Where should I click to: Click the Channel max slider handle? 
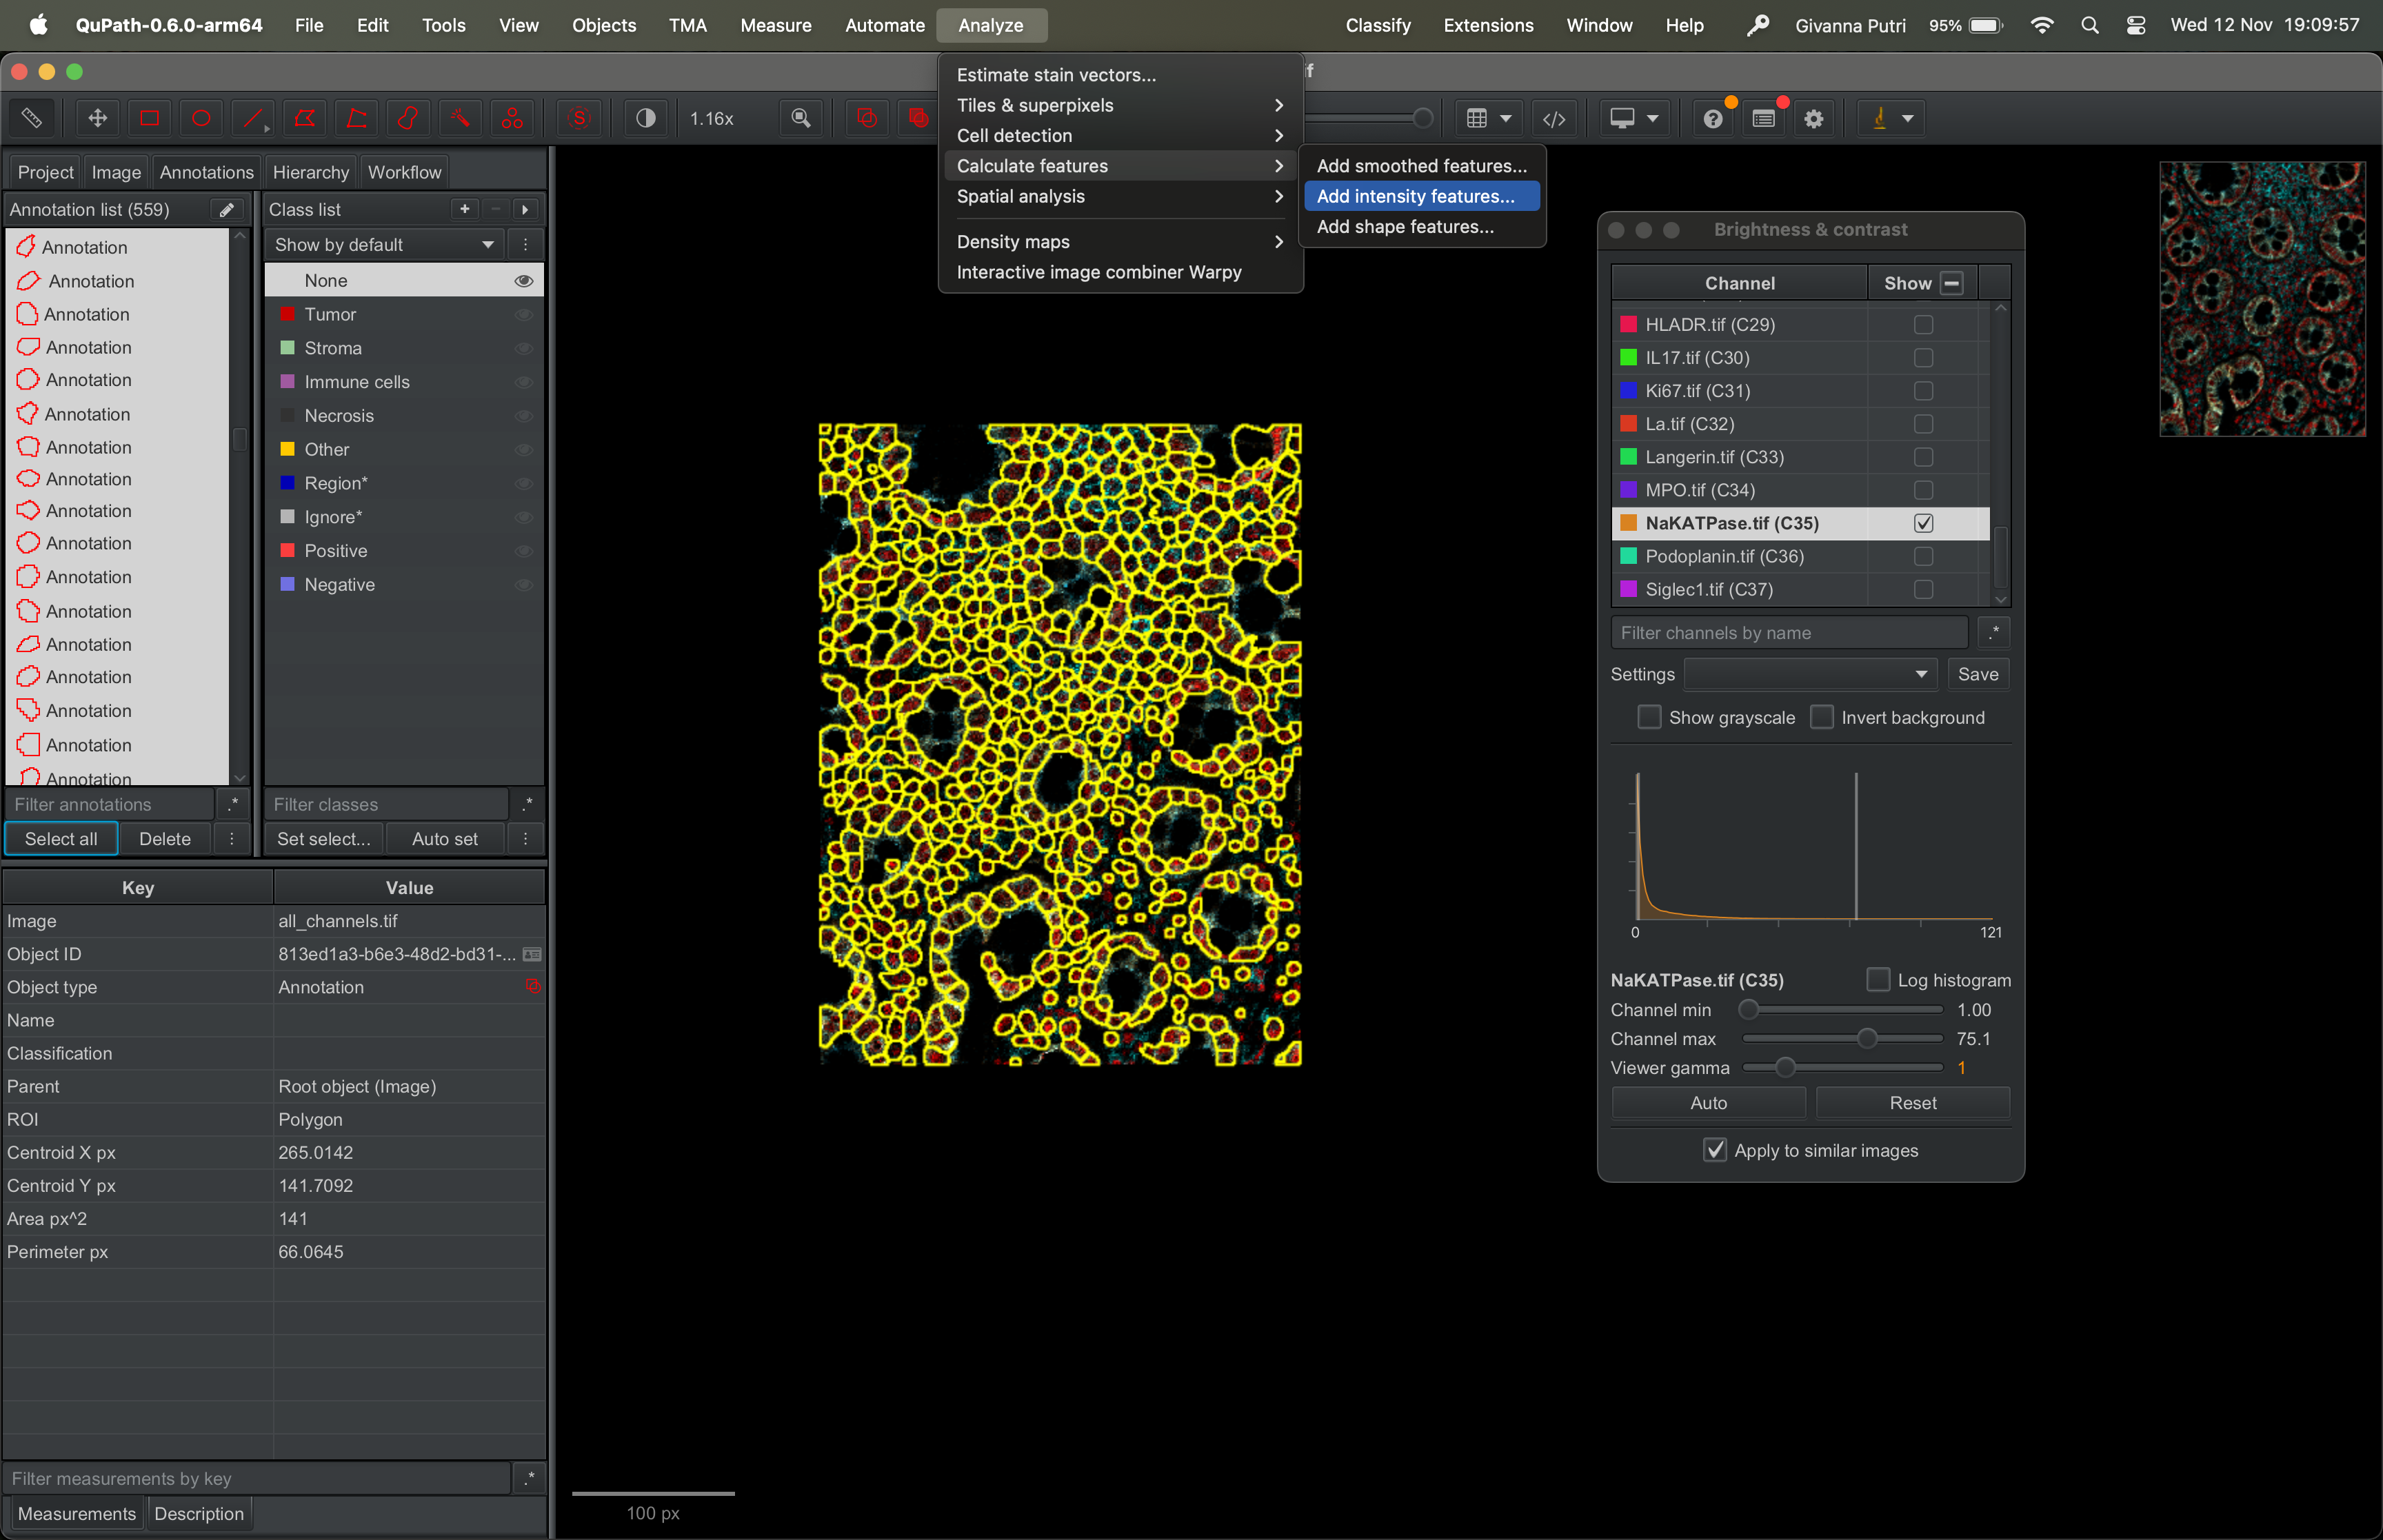click(x=1867, y=1039)
